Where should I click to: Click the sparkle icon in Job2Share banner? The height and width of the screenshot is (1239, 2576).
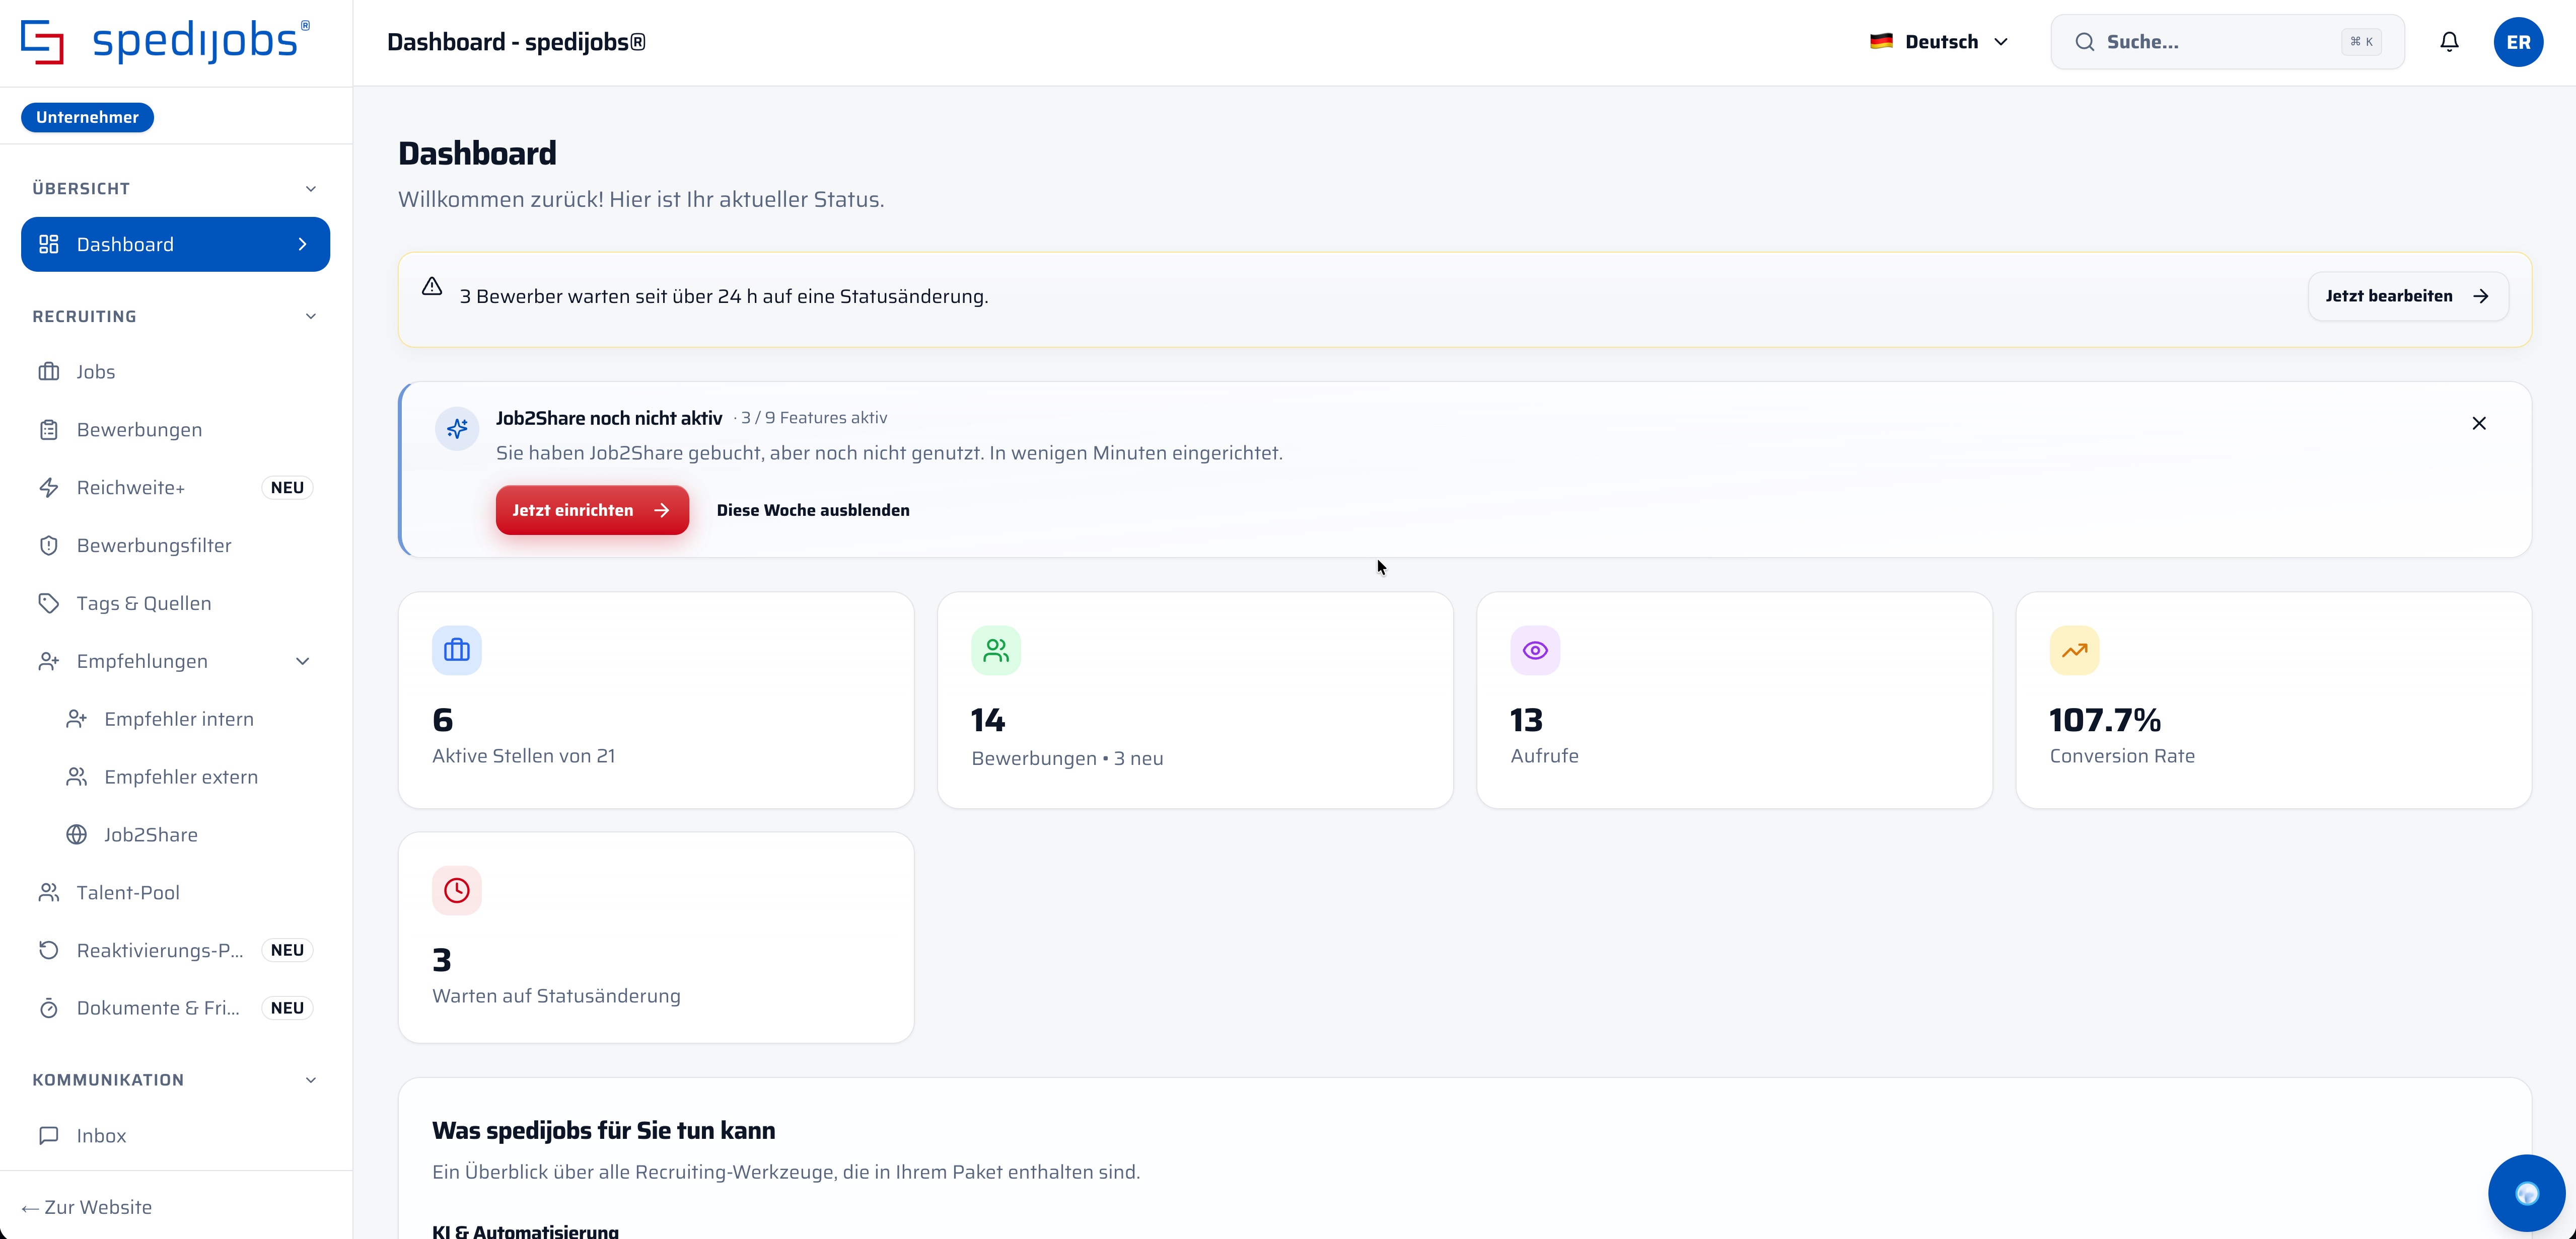point(457,429)
